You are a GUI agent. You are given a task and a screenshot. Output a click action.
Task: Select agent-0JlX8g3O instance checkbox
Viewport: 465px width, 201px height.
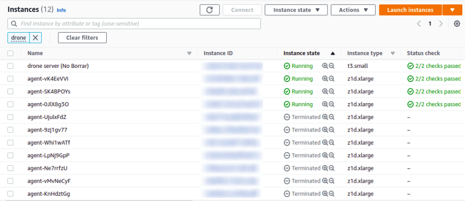(x=11, y=104)
